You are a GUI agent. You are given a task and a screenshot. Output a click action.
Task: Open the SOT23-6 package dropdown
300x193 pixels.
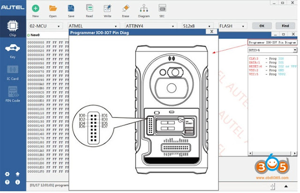click(x=272, y=50)
